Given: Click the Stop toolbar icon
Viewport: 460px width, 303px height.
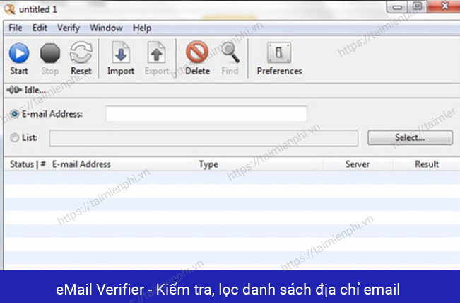Looking at the screenshot, I should tap(50, 53).
